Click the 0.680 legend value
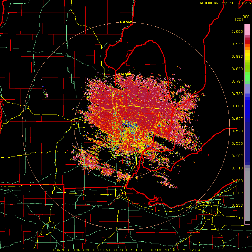The height and width of the screenshot is (252, 252). coord(237,106)
